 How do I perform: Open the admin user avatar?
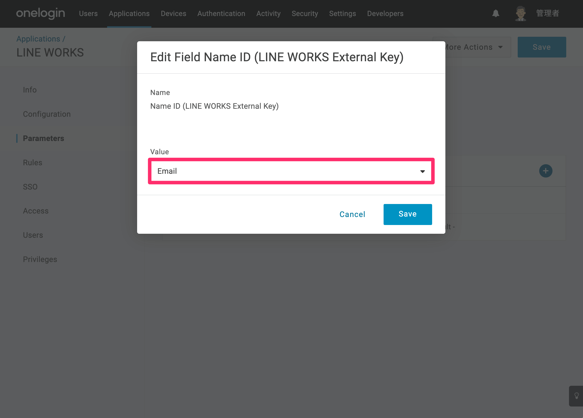[x=520, y=13]
